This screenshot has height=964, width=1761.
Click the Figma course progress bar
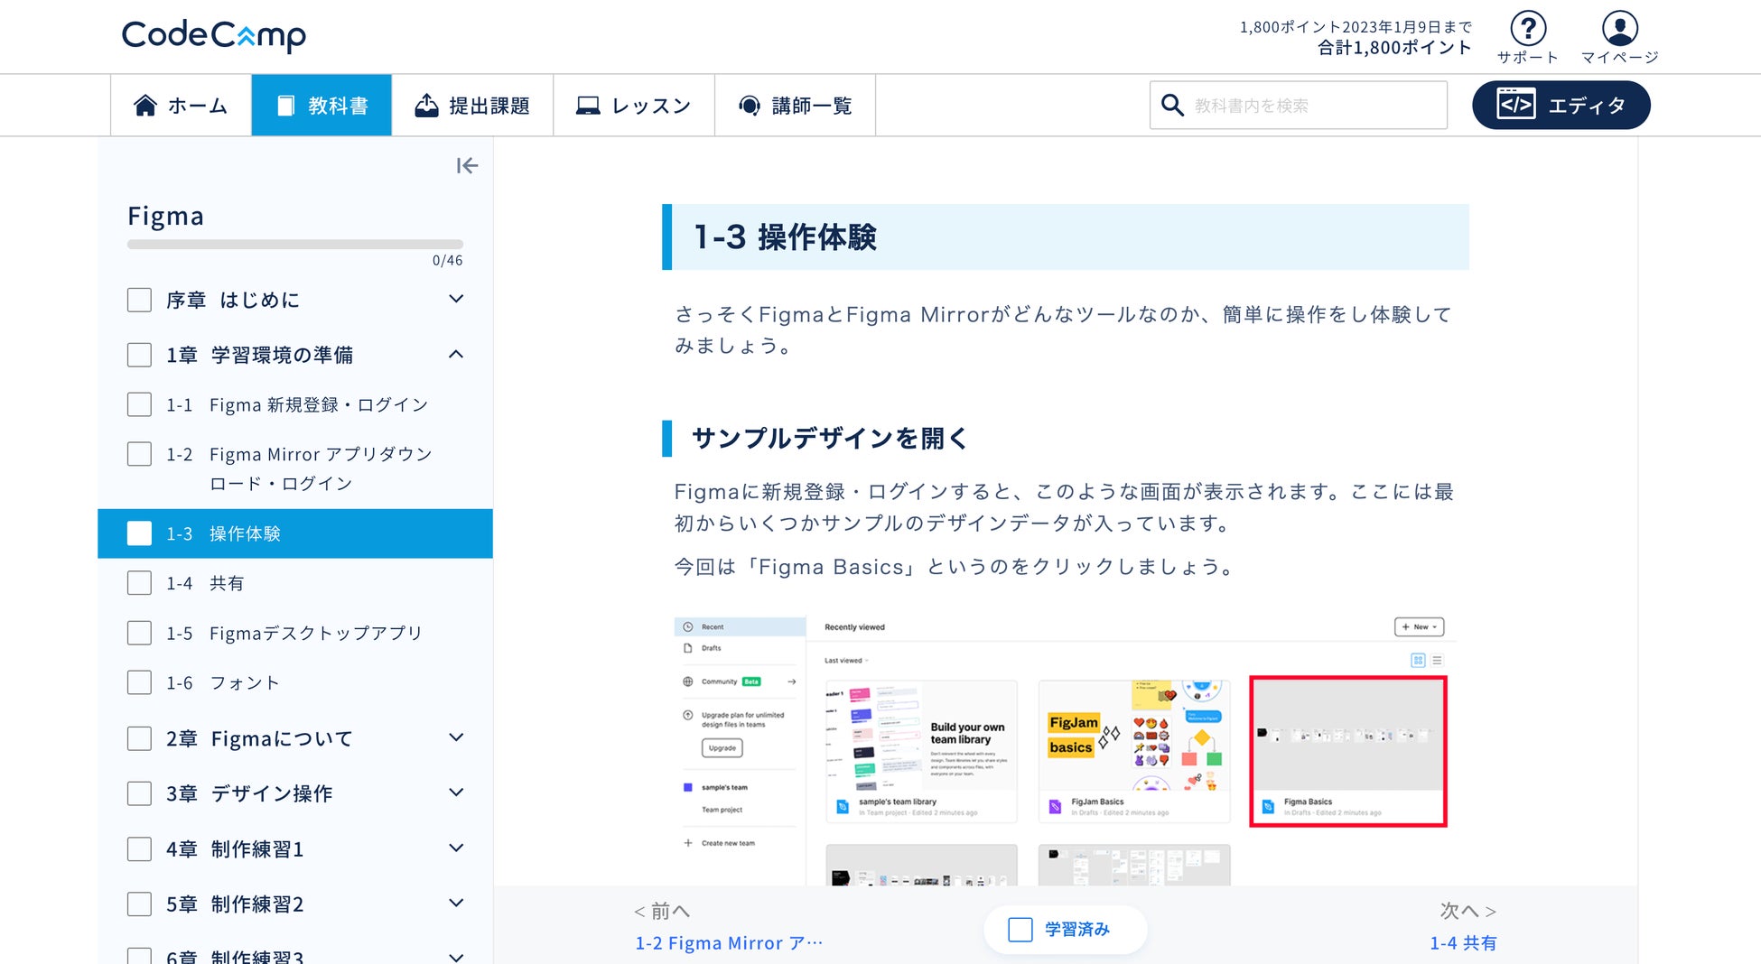click(x=295, y=244)
